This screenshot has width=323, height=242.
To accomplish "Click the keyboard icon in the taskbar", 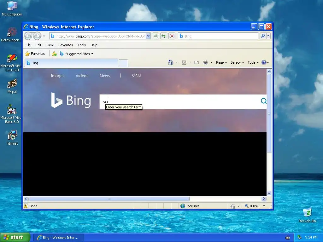I will click(288, 238).
